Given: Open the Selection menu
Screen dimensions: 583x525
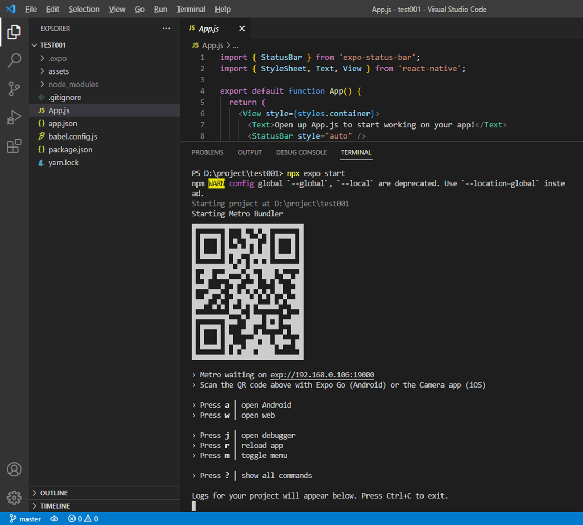Looking at the screenshot, I should 84,10.
